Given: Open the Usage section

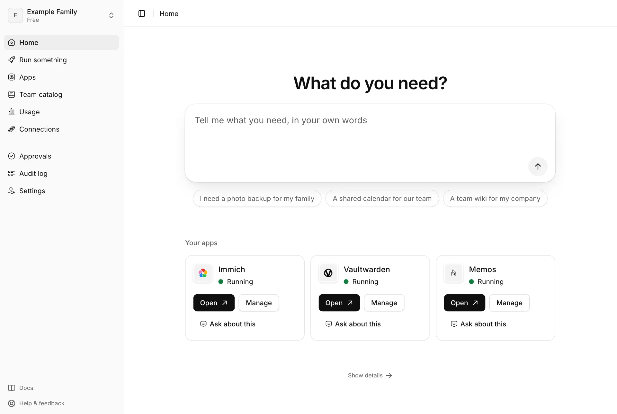Looking at the screenshot, I should click(61, 112).
